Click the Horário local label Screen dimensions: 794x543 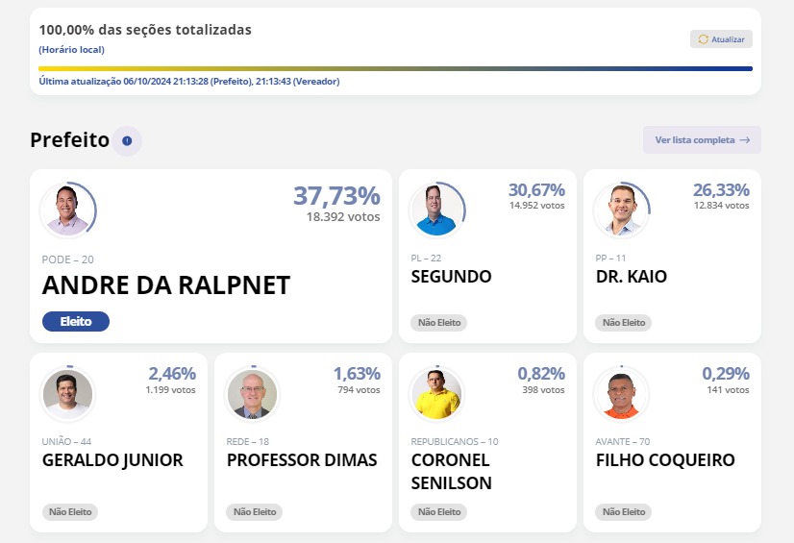72,49
